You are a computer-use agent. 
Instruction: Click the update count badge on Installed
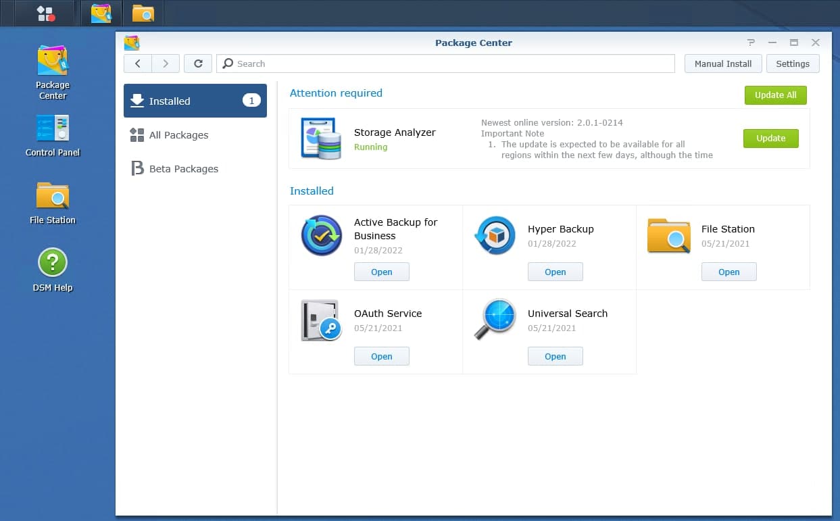tap(251, 101)
